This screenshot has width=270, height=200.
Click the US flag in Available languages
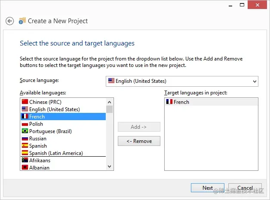25,109
